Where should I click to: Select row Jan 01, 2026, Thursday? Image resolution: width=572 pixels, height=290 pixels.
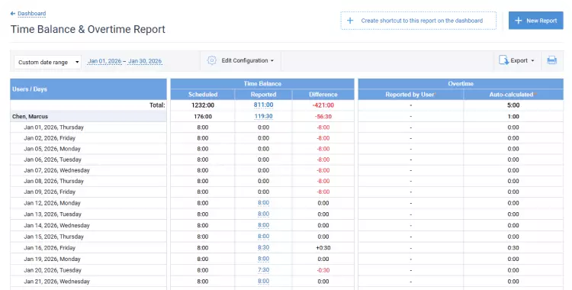88,127
